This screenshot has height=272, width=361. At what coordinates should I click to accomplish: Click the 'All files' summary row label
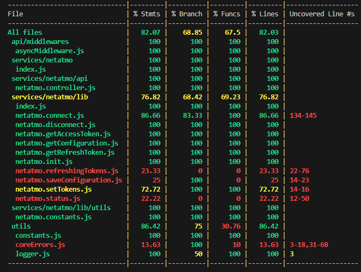(x=25, y=33)
